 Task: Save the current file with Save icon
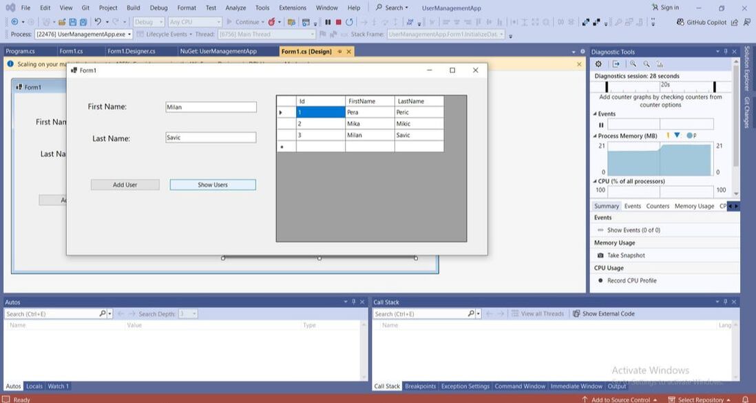(x=73, y=22)
